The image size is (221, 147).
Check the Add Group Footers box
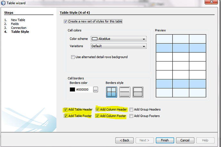click(x=131, y=116)
